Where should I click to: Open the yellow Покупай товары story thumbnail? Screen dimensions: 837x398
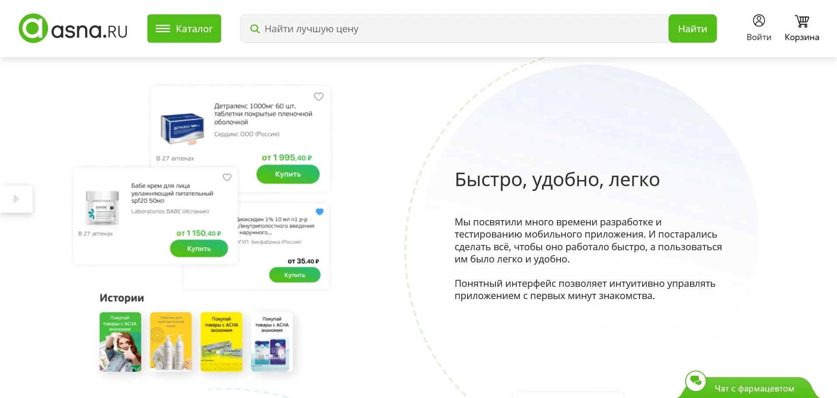point(222,342)
